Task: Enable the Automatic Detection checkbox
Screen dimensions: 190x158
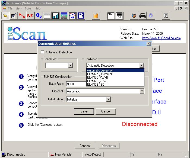Action: tap(42, 52)
